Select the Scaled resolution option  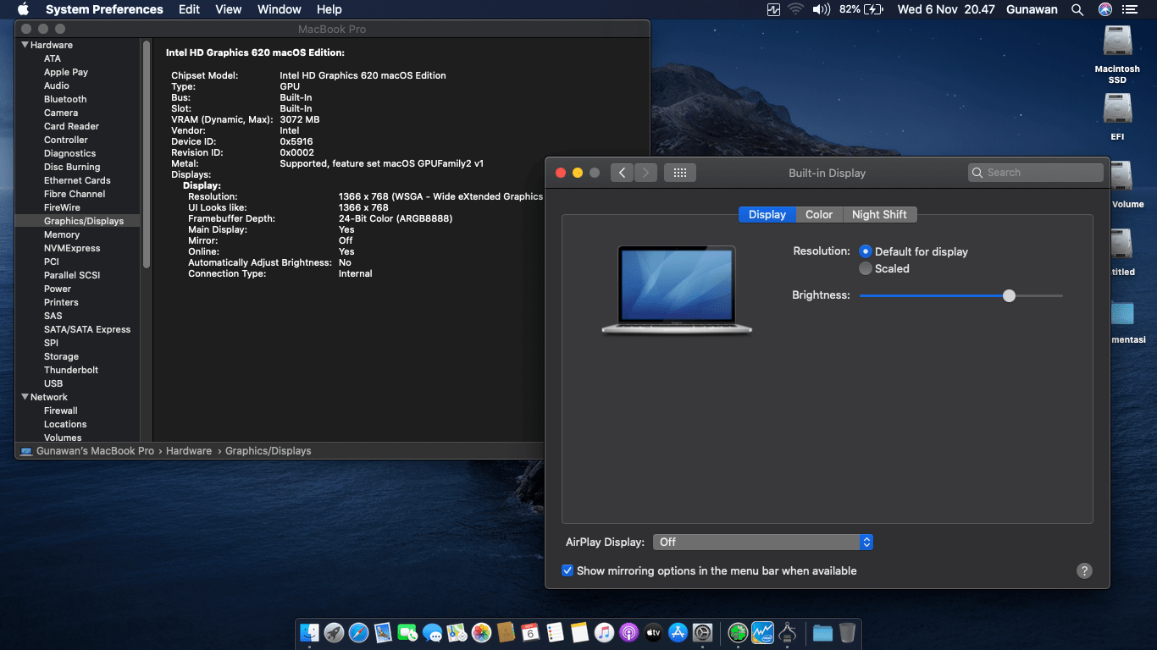click(x=866, y=268)
